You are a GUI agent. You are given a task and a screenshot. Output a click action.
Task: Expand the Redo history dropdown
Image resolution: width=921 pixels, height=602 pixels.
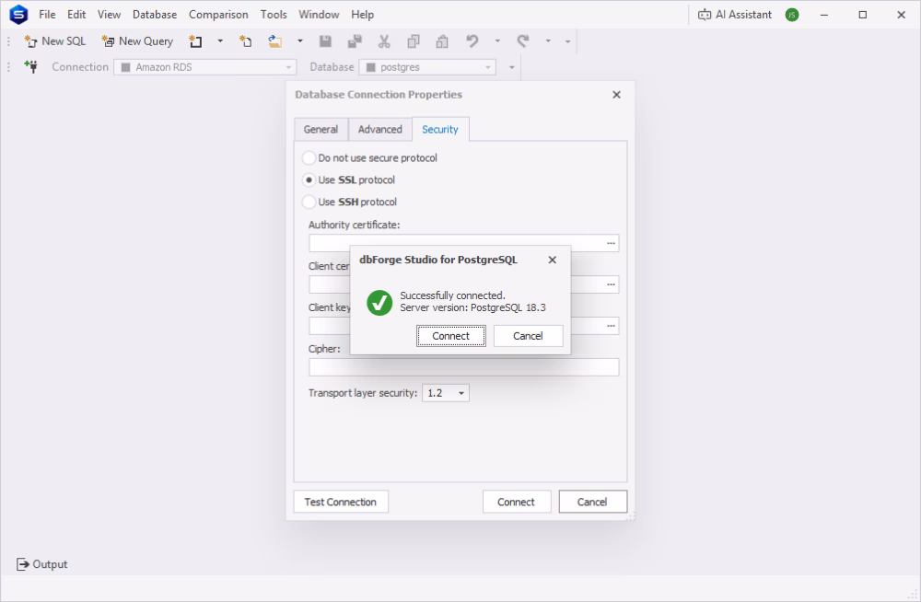(548, 41)
